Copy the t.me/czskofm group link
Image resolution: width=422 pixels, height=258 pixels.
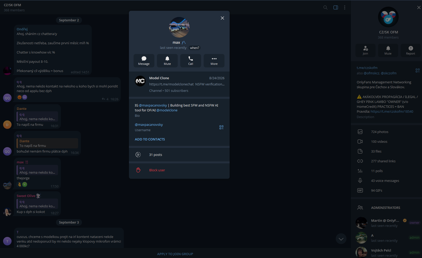[x=367, y=68]
